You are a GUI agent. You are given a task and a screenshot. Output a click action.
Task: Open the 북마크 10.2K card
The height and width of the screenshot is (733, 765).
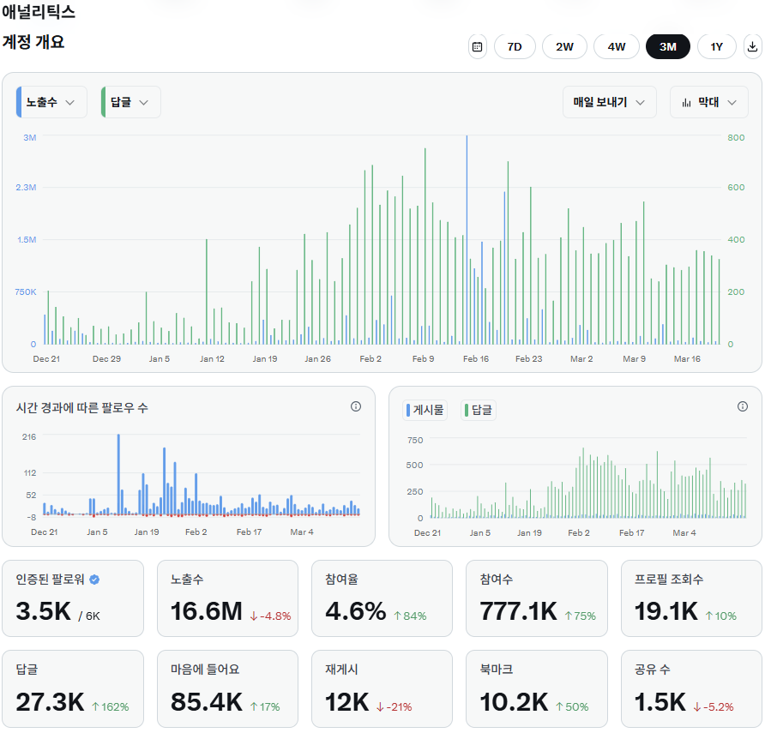[x=537, y=688]
